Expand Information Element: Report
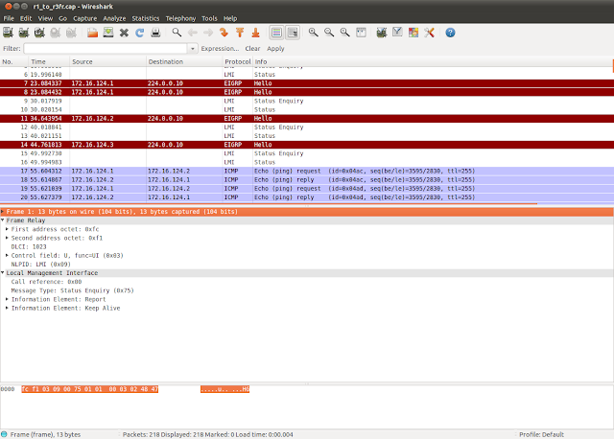 [x=7, y=299]
